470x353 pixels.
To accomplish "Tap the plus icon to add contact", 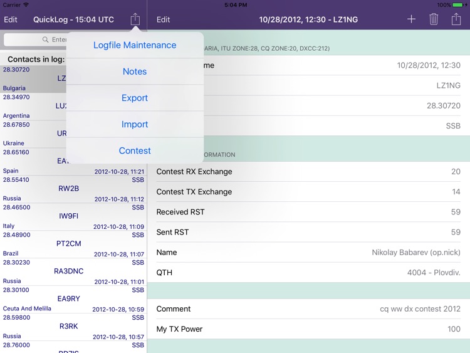I will [411, 19].
